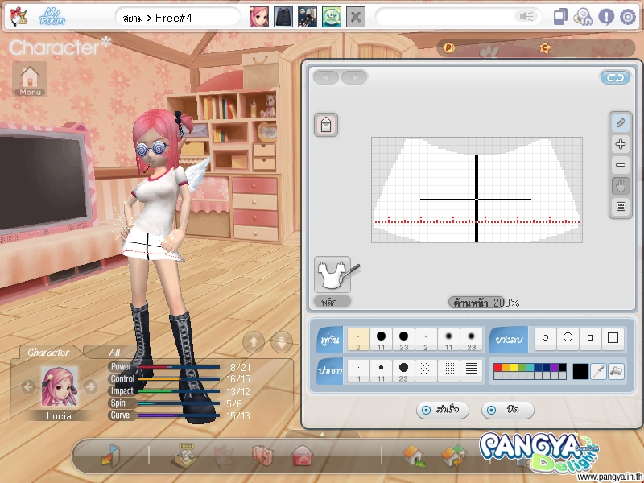This screenshot has width=644, height=483.
Task: Click the round down arrow button
Action: 282,341
